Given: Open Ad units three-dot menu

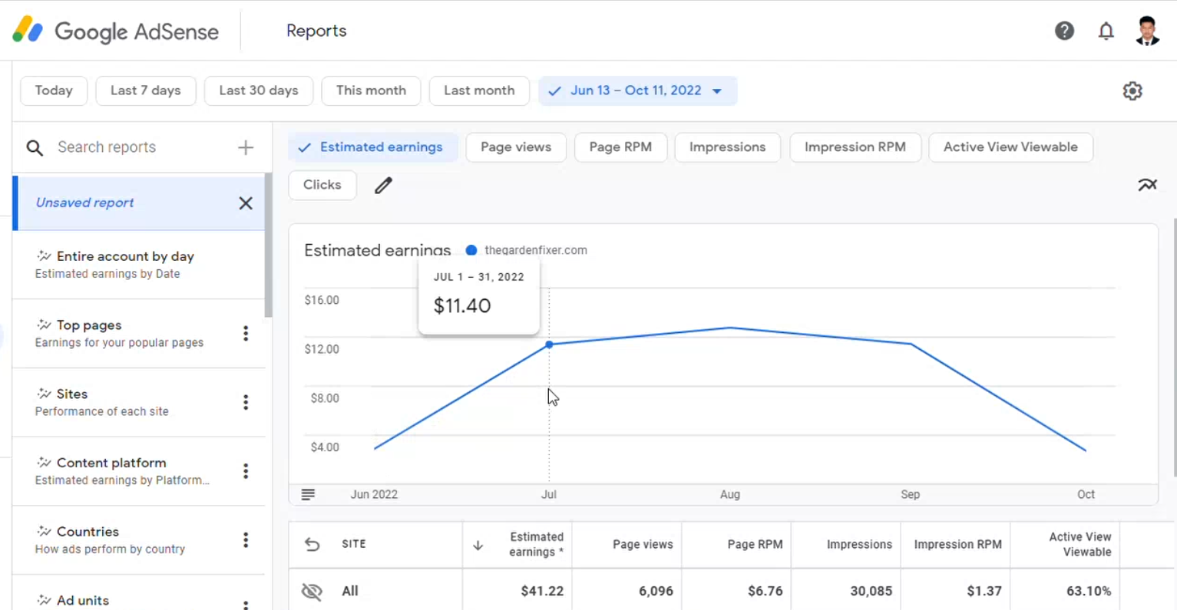Looking at the screenshot, I should (246, 605).
